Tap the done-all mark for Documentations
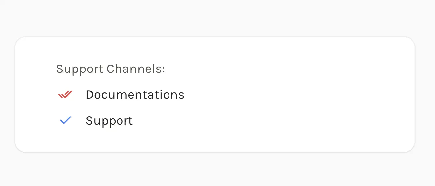Image resolution: width=435 pixels, height=186 pixels. tap(65, 95)
